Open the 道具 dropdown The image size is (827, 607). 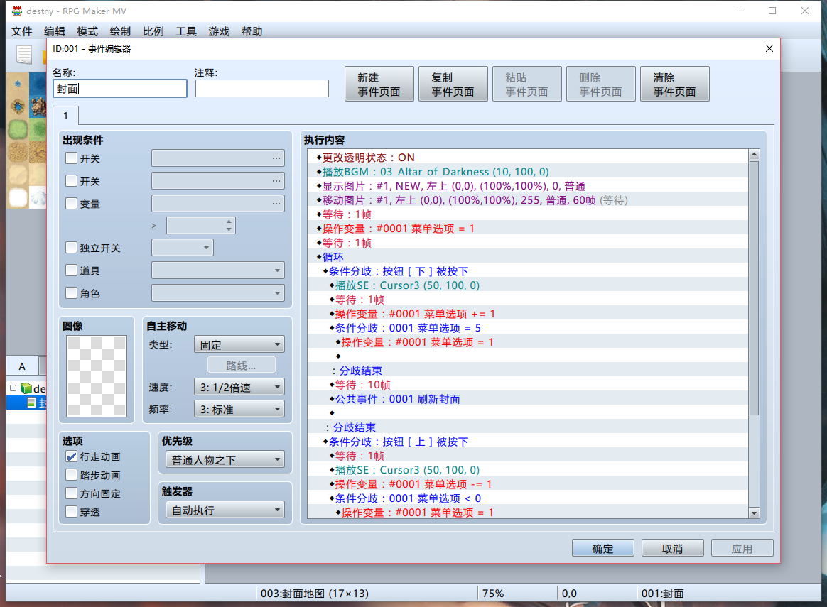pos(218,270)
